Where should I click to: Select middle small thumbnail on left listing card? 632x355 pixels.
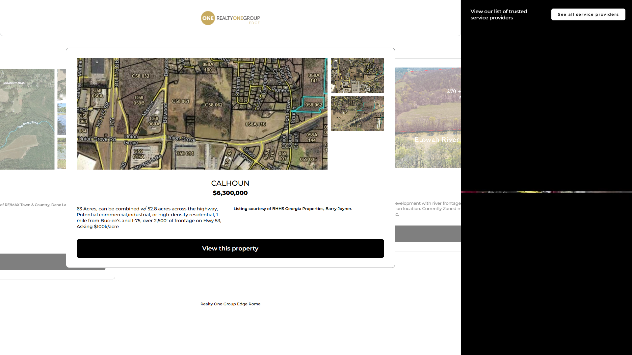pyautogui.click(x=62, y=119)
